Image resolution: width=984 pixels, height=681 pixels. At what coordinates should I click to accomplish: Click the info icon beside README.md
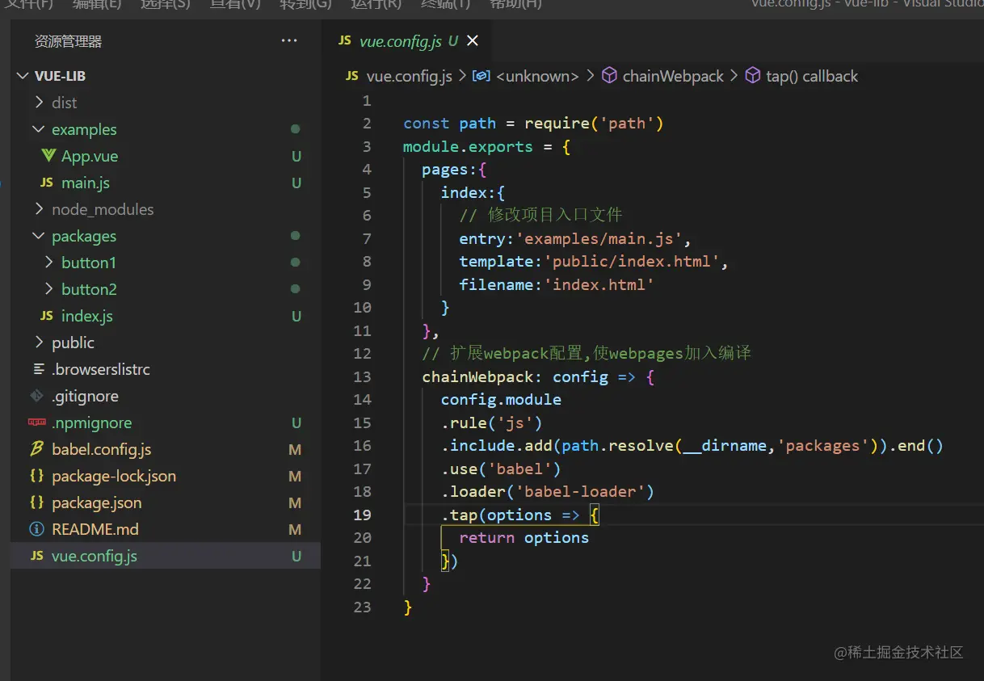[36, 529]
